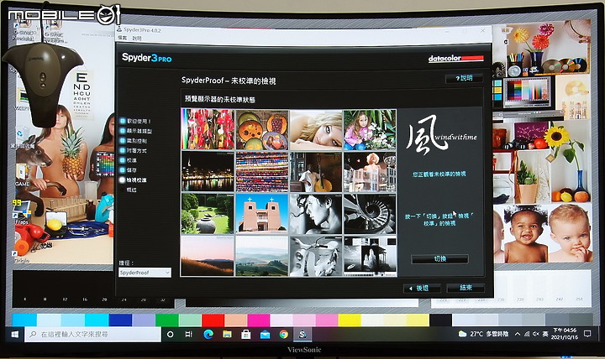This screenshot has width=605, height=359.
Task: Click the adobe church thumbnail
Action: (262, 214)
